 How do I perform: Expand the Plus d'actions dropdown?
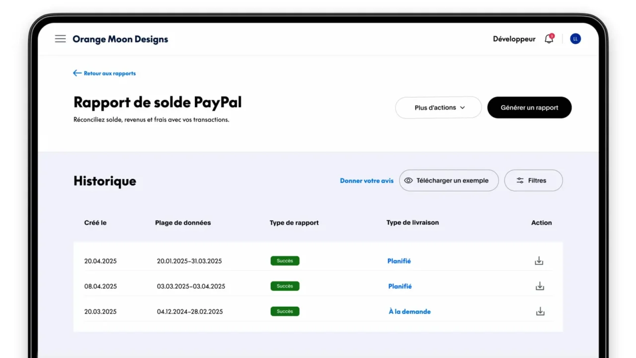438,107
